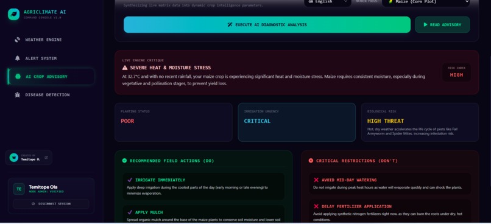
Task: Click the checkmark beside Irrigate Immediately
Action: click(130, 180)
